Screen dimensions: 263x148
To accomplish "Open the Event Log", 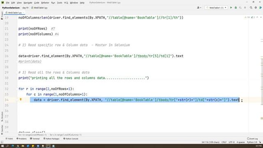I will click(x=252, y=139).
